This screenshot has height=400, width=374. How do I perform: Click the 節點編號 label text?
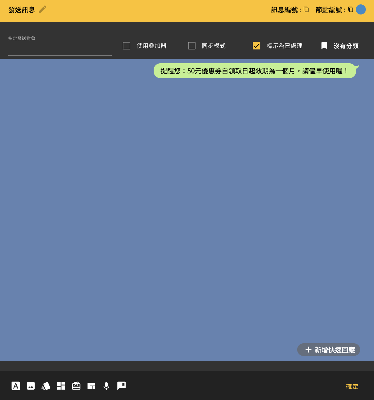331,10
